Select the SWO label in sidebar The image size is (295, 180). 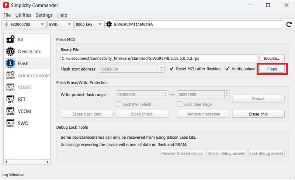(x=23, y=123)
